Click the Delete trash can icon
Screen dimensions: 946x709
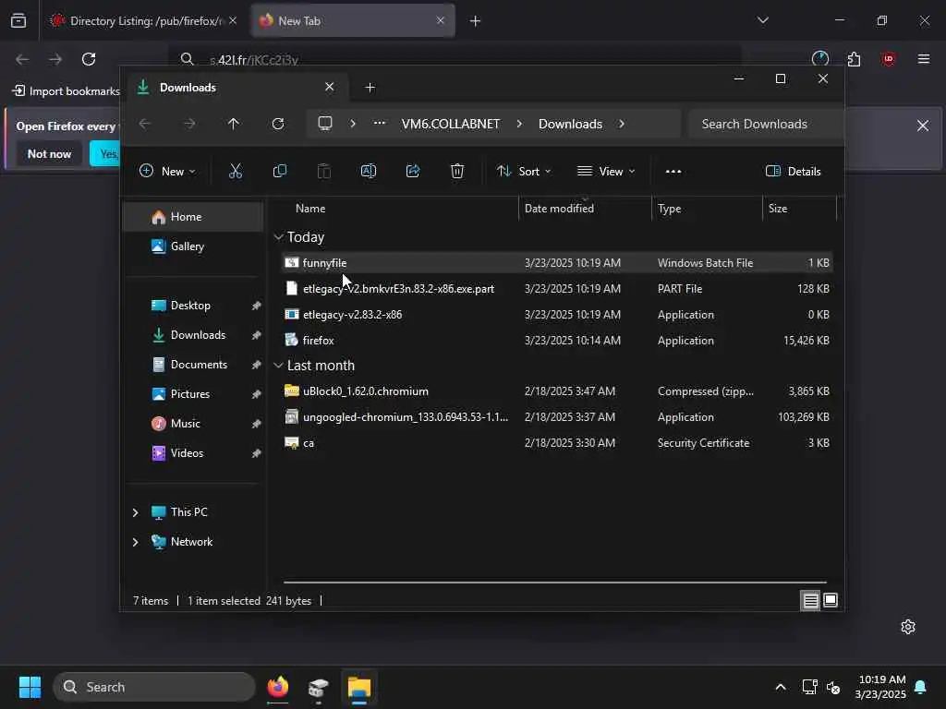[457, 171]
